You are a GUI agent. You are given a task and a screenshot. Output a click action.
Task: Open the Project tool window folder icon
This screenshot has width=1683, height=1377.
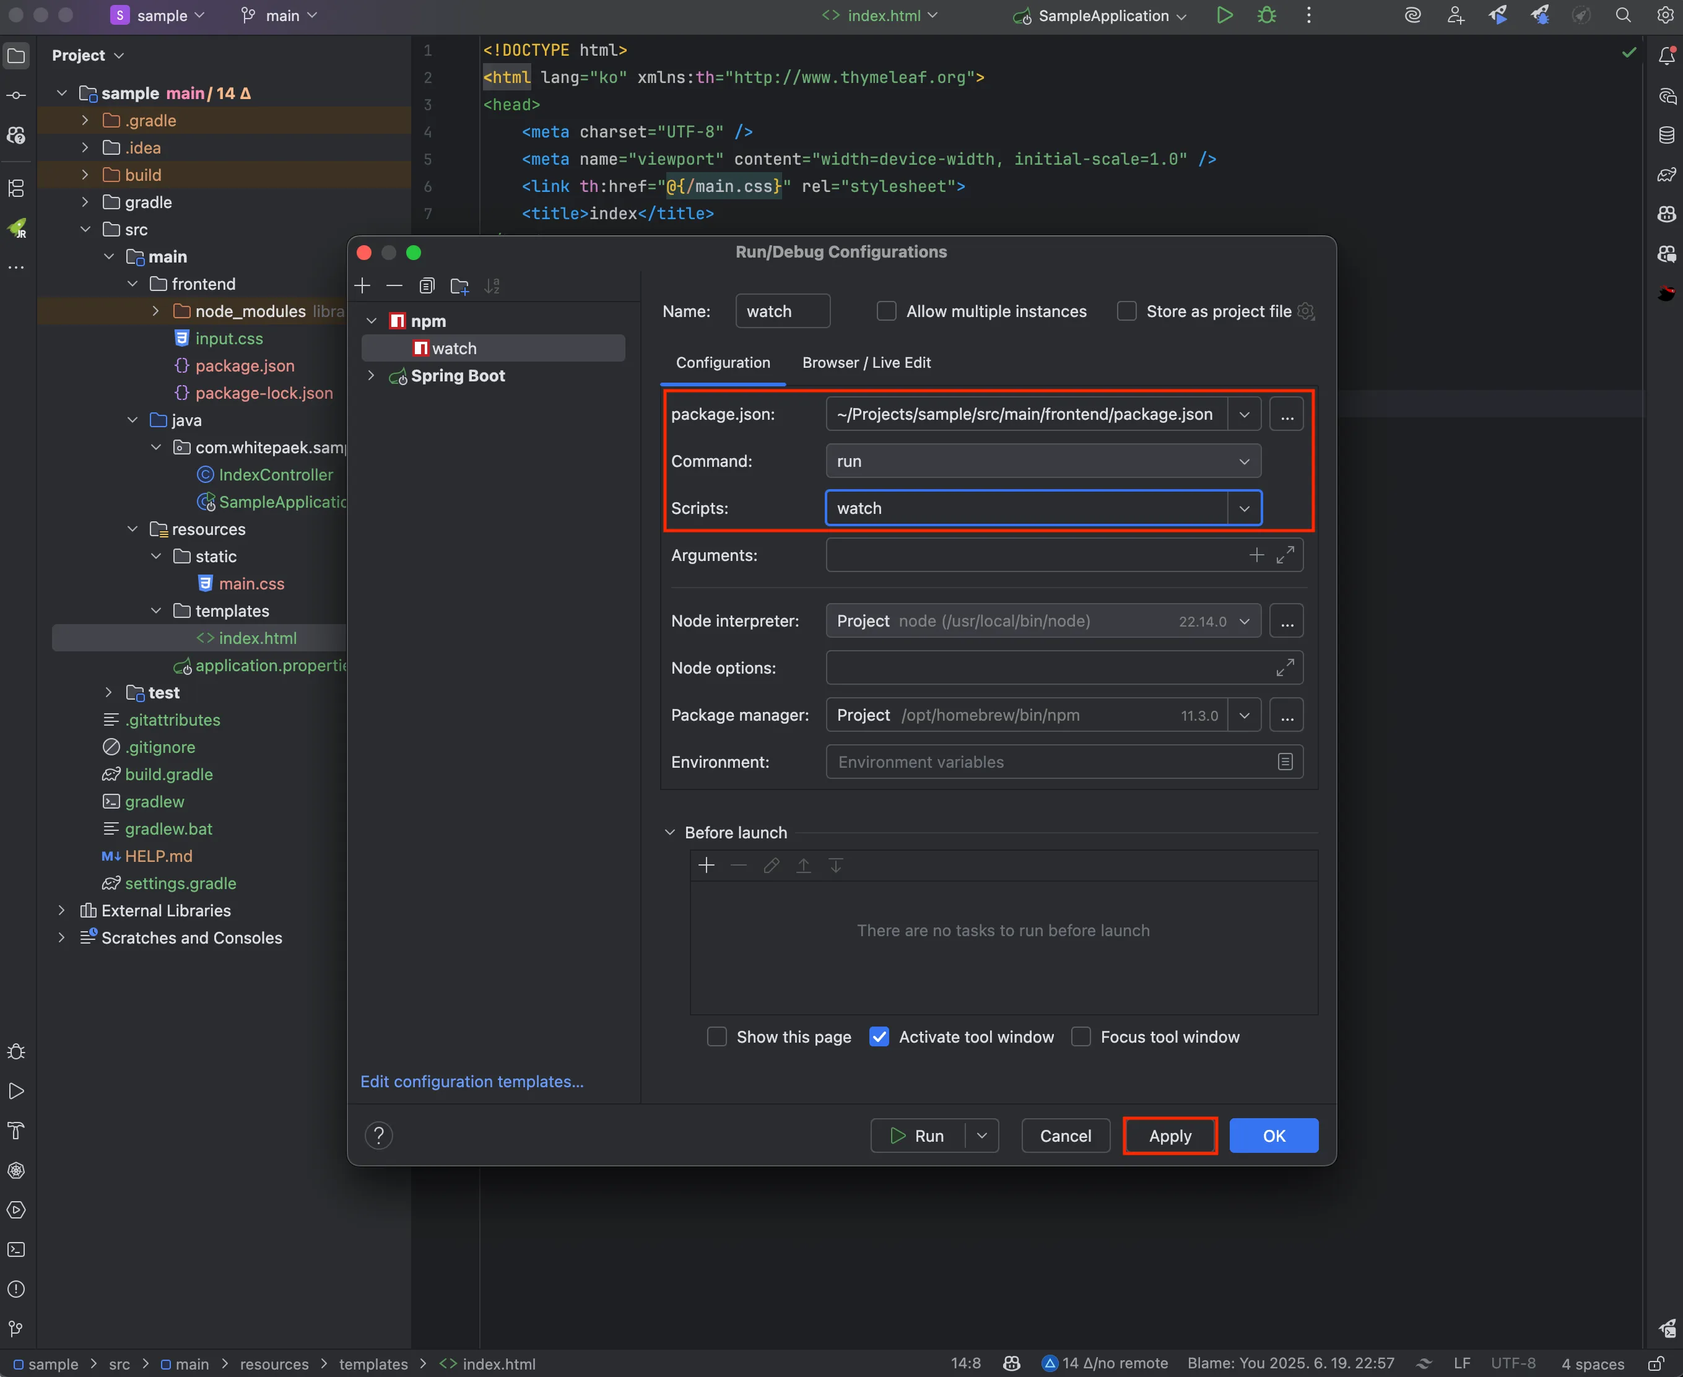[16, 56]
